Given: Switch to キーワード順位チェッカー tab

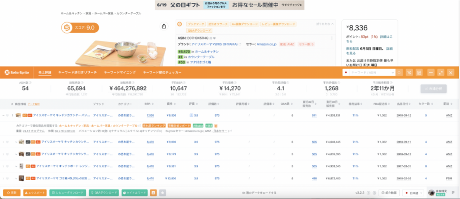Looking at the screenshot, I should pos(162,72).
